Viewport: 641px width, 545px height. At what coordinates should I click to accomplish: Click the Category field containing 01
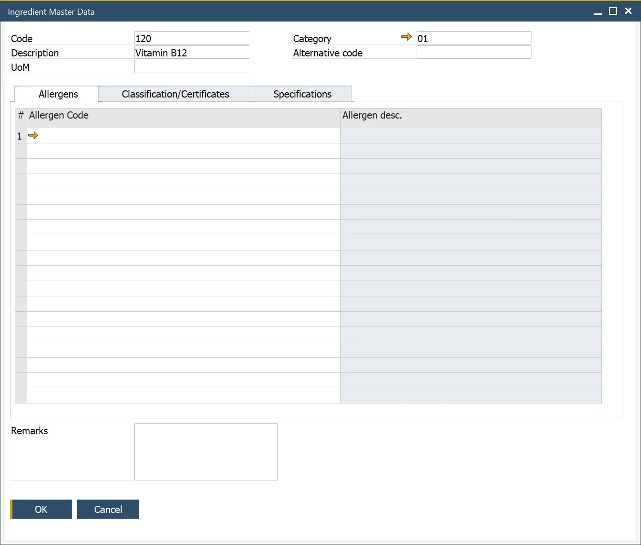point(474,38)
